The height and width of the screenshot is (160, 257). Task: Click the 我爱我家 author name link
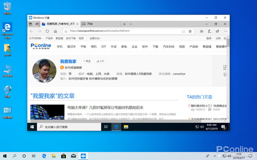[68, 61]
